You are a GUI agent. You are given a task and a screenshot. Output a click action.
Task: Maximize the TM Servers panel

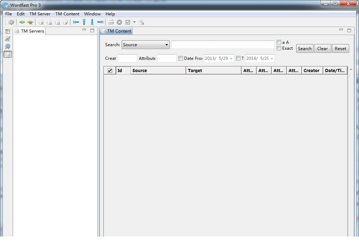click(x=92, y=30)
